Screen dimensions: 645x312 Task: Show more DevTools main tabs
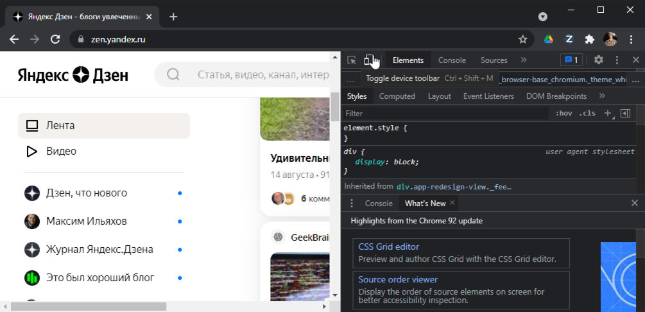coord(523,60)
